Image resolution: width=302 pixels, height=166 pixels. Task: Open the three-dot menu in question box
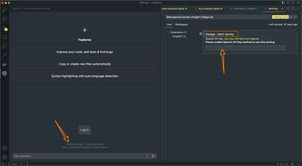[147, 156]
